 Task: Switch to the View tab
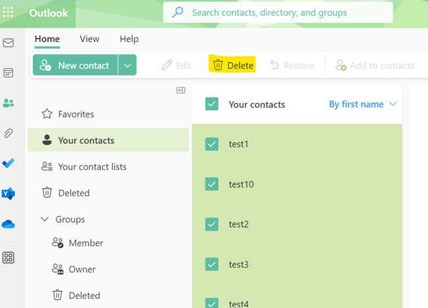[x=89, y=39]
